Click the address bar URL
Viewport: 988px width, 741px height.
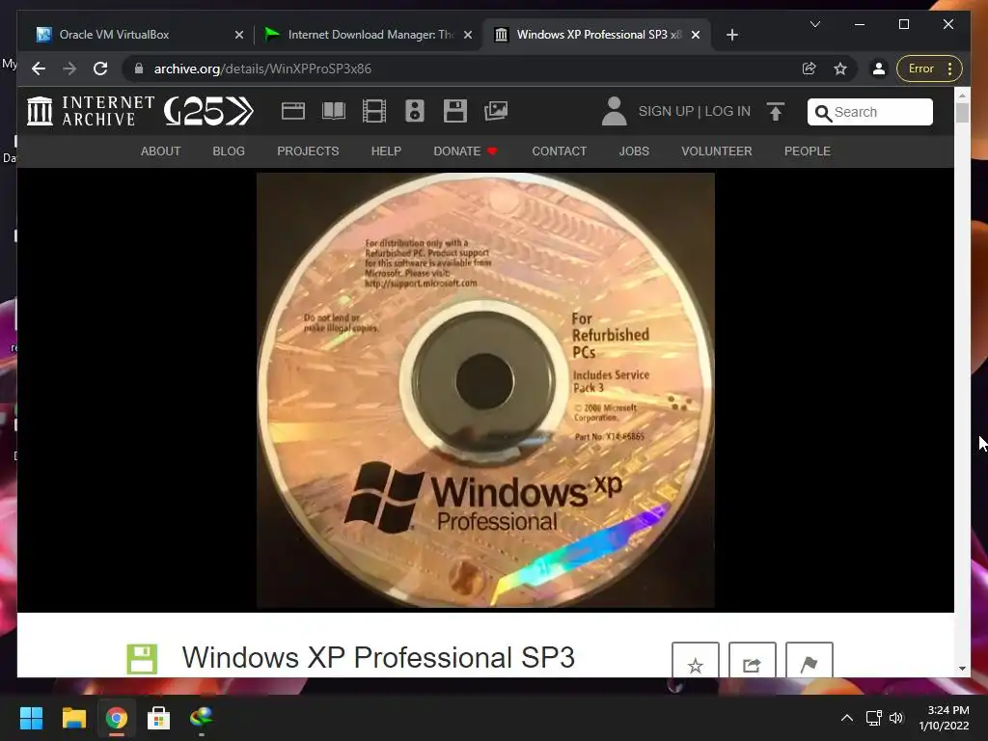(262, 69)
